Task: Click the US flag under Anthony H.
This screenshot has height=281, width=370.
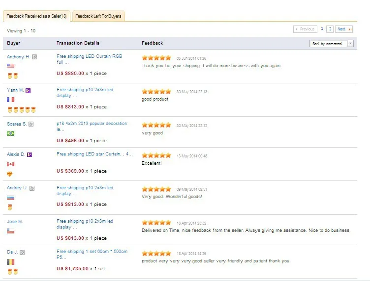Action: (11, 66)
